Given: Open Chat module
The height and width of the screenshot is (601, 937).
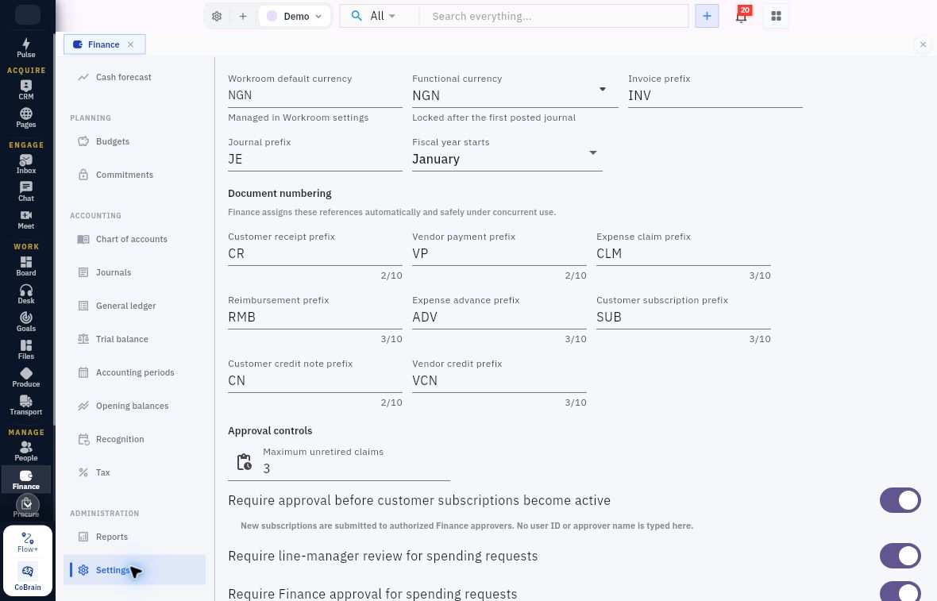Looking at the screenshot, I should (x=25, y=192).
